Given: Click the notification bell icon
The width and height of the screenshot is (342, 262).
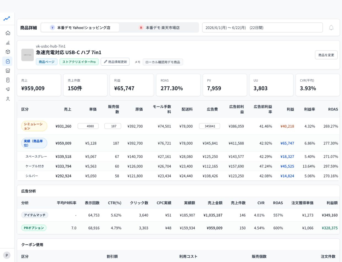Looking at the screenshot, I should (331, 27).
